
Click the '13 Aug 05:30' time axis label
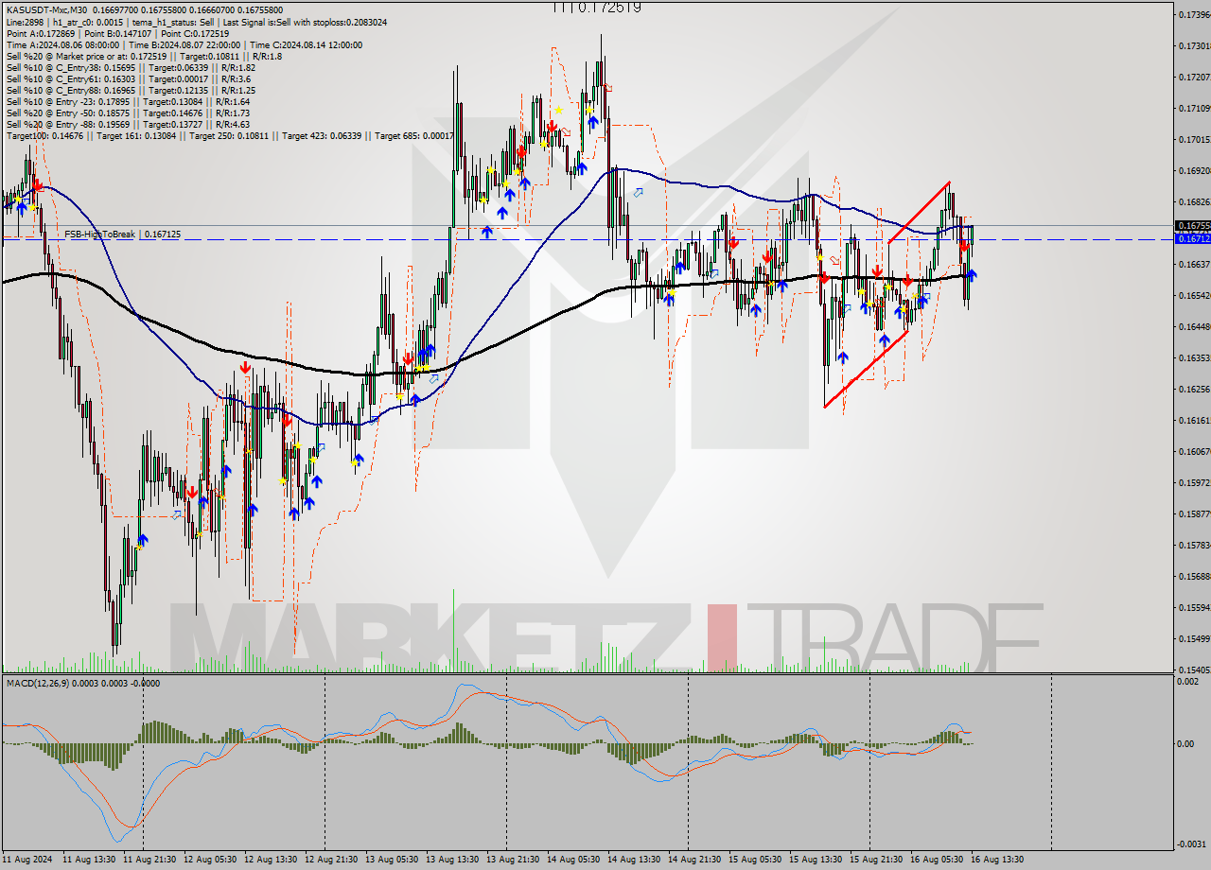coord(390,860)
